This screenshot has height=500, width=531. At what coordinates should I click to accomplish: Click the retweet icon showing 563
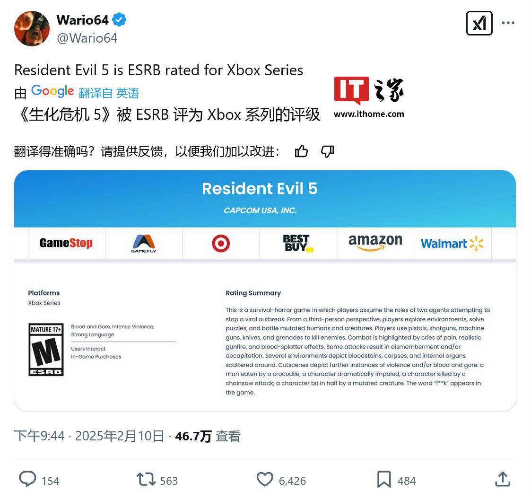[x=146, y=479]
